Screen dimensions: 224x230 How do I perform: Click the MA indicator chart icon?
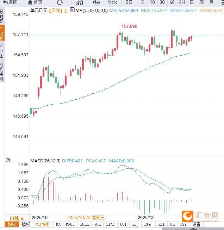coord(72,10)
